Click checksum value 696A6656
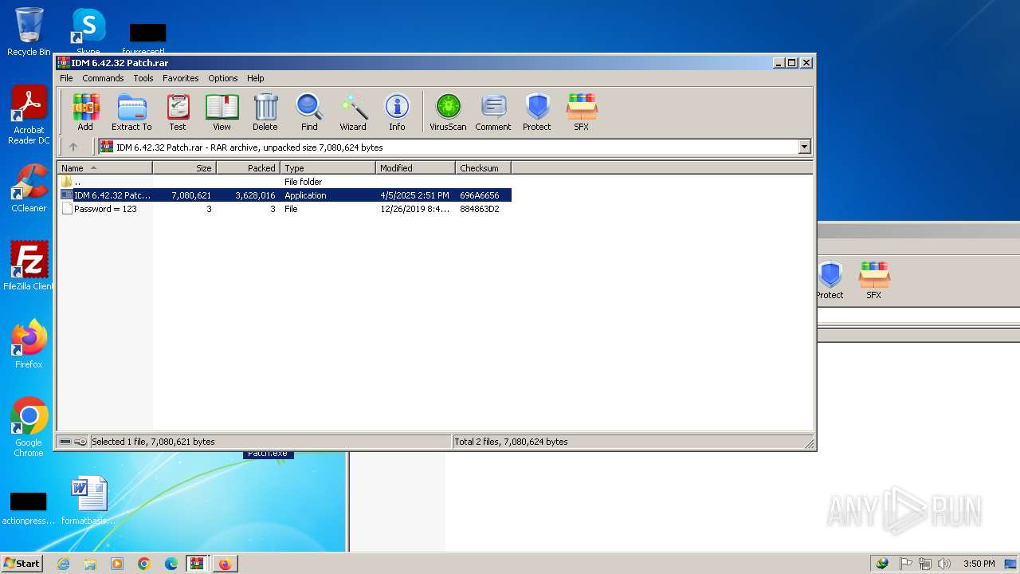This screenshot has height=574, width=1020. (x=480, y=195)
